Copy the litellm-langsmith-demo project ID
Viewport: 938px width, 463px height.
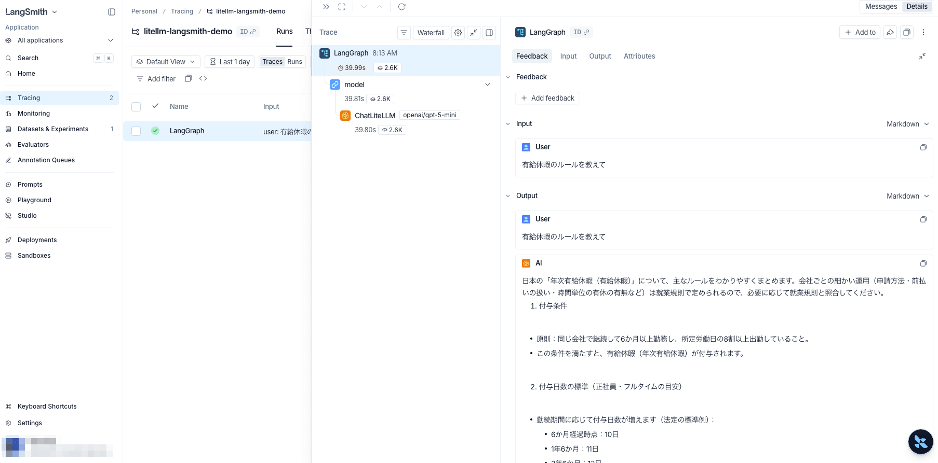click(x=248, y=32)
